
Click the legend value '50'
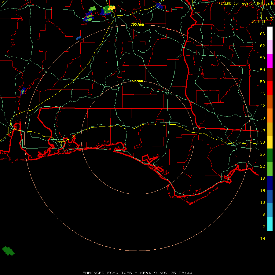click(262, 82)
